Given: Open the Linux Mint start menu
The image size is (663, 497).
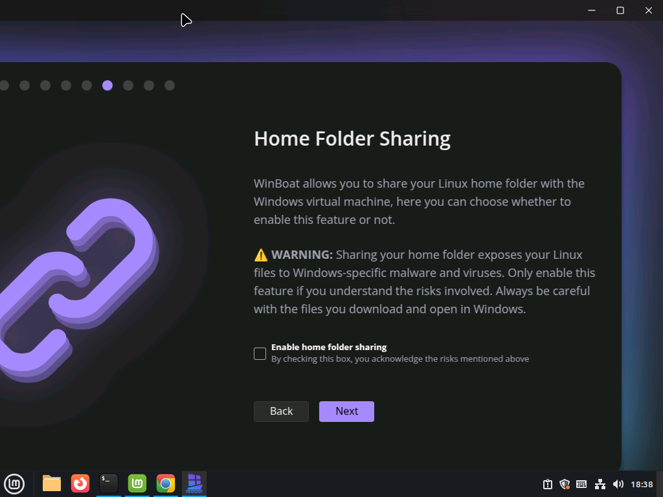Looking at the screenshot, I should coord(14,483).
